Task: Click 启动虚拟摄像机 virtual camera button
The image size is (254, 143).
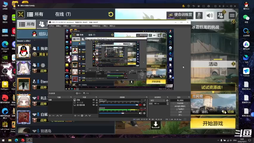Action: (x=180, y=106)
